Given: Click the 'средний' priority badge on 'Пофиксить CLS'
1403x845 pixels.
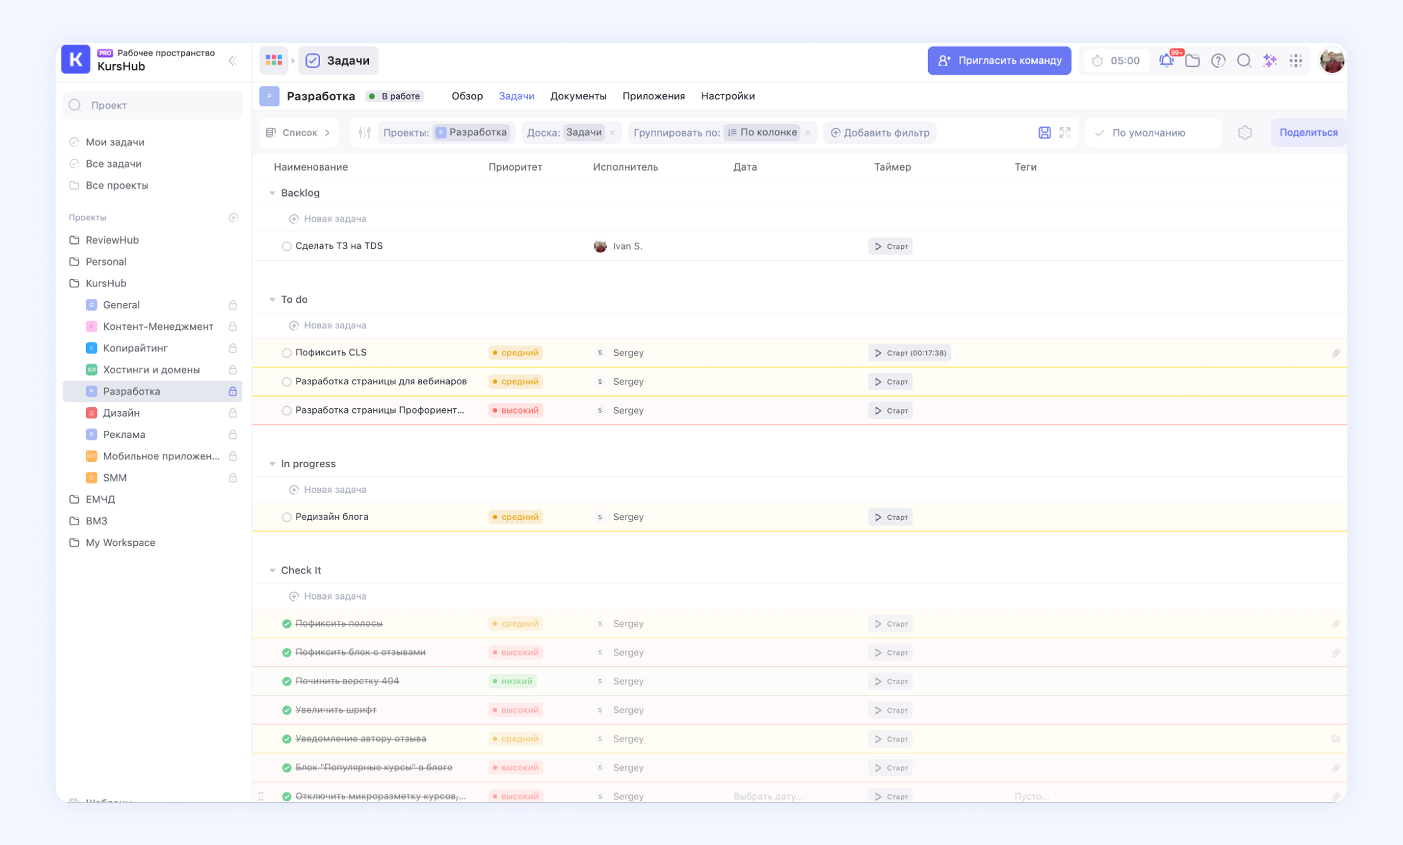Looking at the screenshot, I should tap(515, 353).
